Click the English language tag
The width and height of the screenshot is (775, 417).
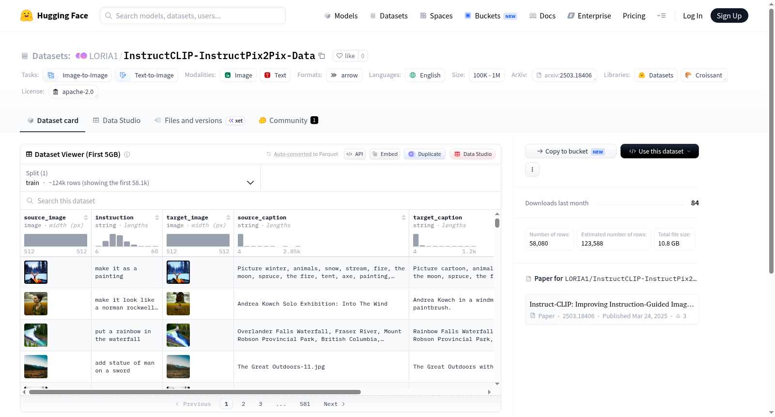pyautogui.click(x=425, y=75)
